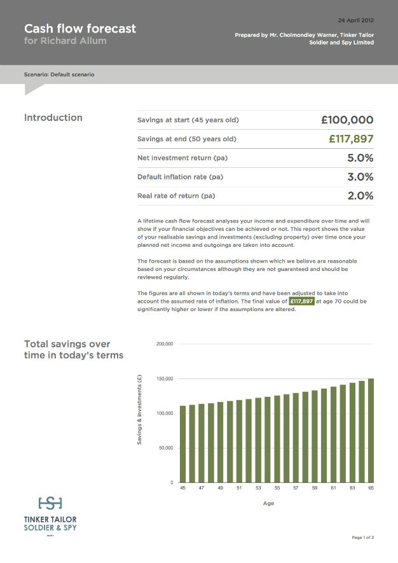This screenshot has height=563, width=398.
Task: Click the chart bar for age 45
Action: tap(184, 444)
